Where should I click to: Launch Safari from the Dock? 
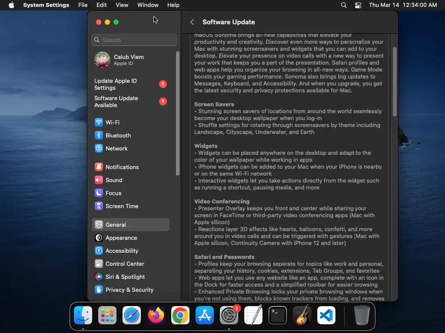click(132, 315)
